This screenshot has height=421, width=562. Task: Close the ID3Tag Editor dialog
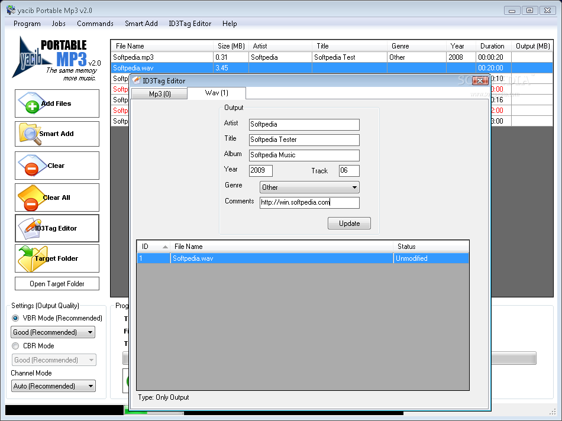480,80
